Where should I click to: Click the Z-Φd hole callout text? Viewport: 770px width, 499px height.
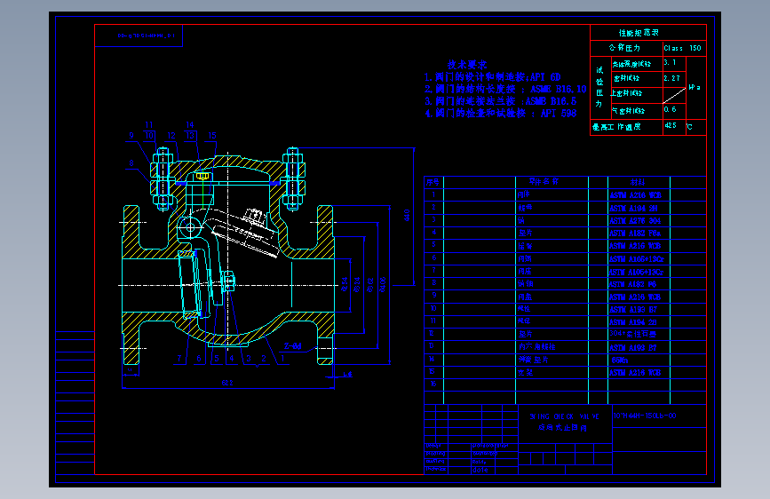click(293, 345)
